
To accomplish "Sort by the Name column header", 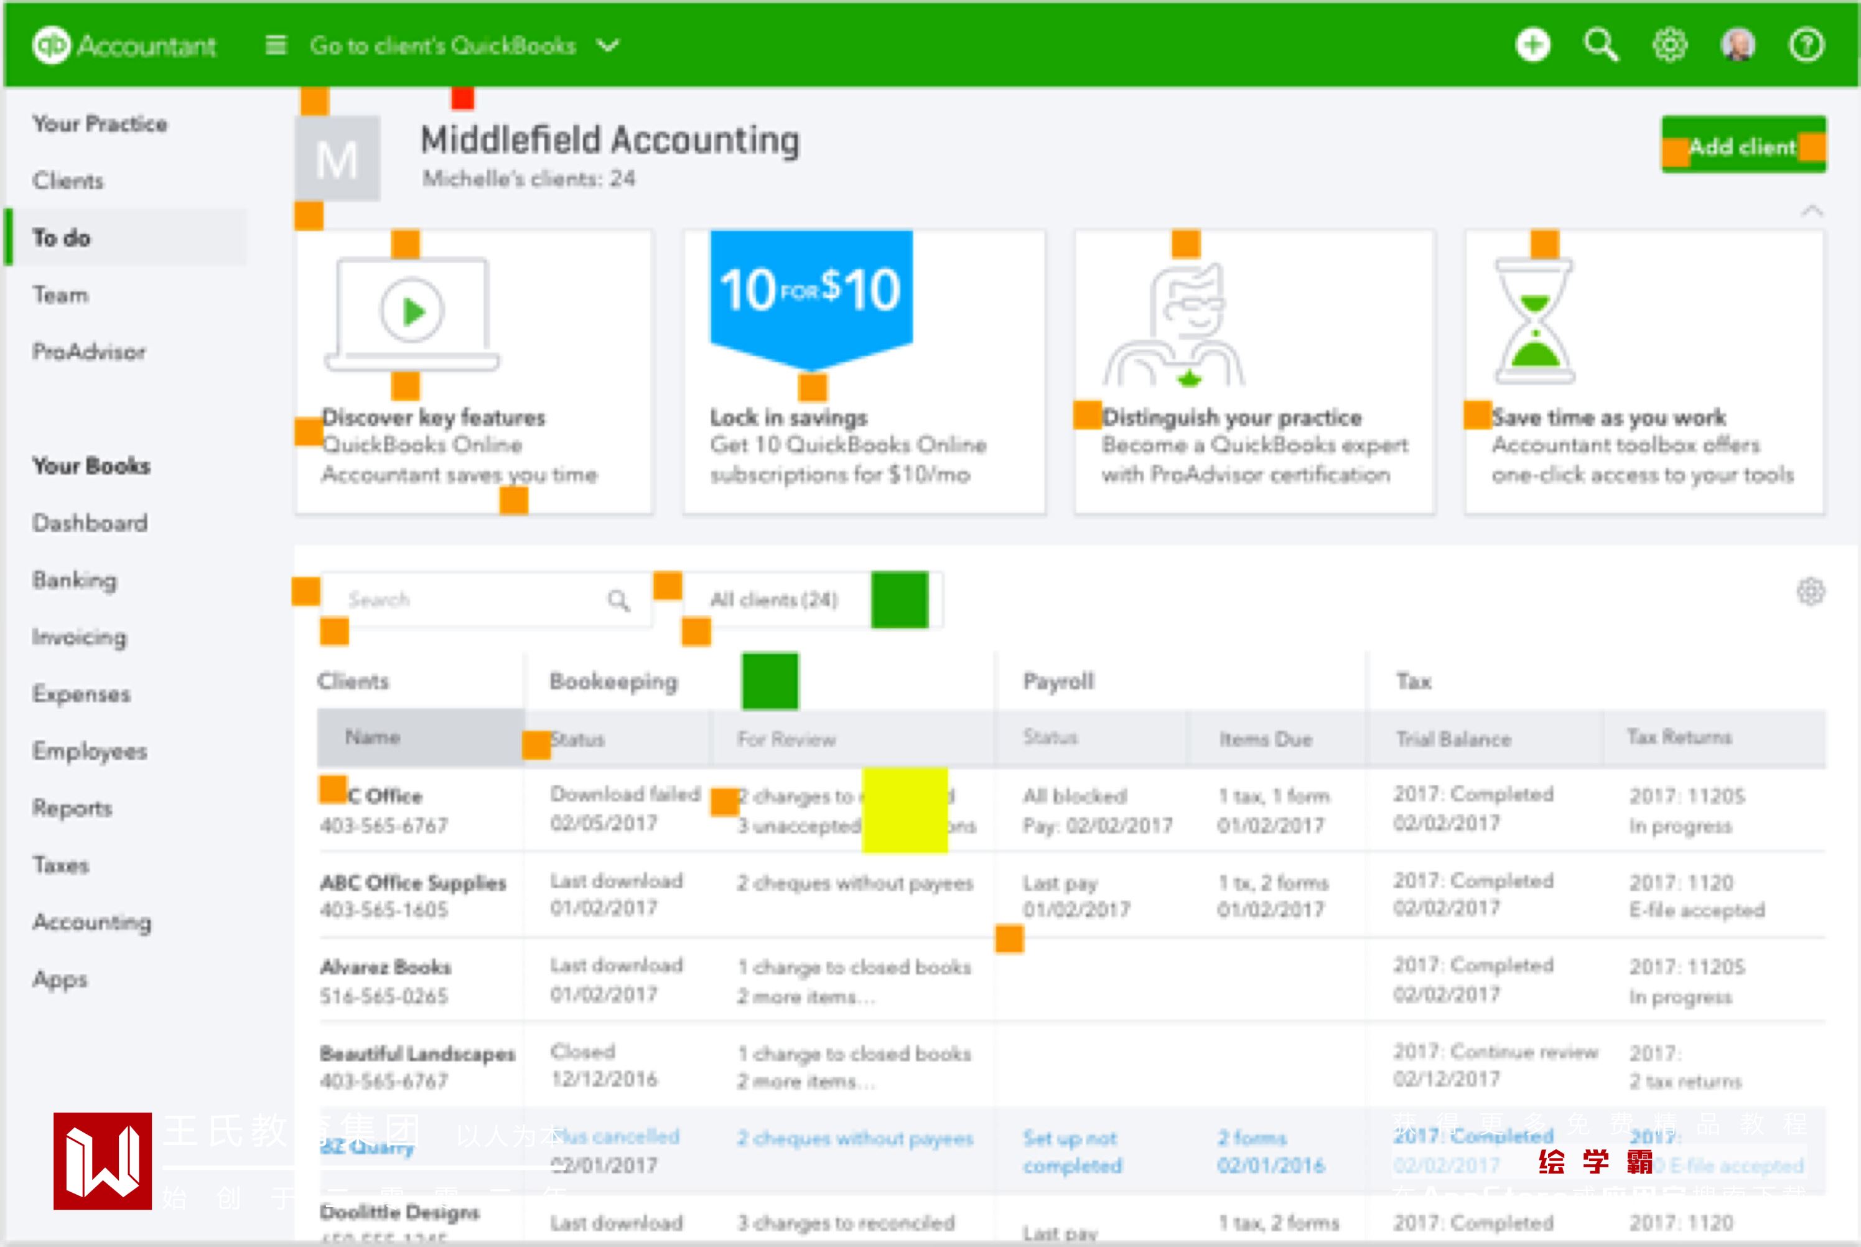I will [x=373, y=737].
